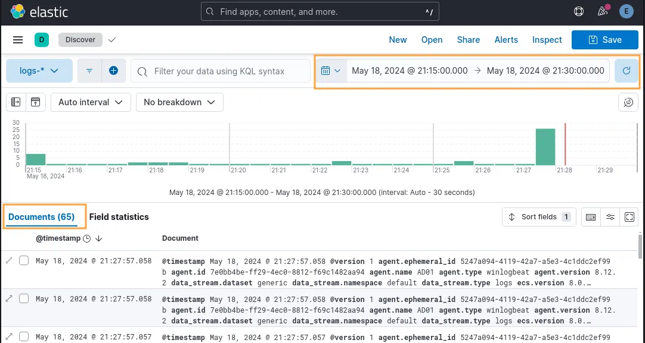This screenshot has width=645, height=343.
Task: Click the Sort fields button
Action: pyautogui.click(x=539, y=217)
